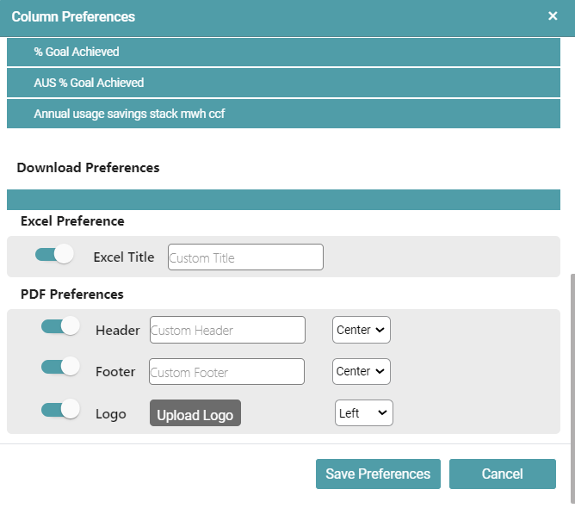Toggle the Excel Title switch
This screenshot has width=575, height=508.
(54, 255)
